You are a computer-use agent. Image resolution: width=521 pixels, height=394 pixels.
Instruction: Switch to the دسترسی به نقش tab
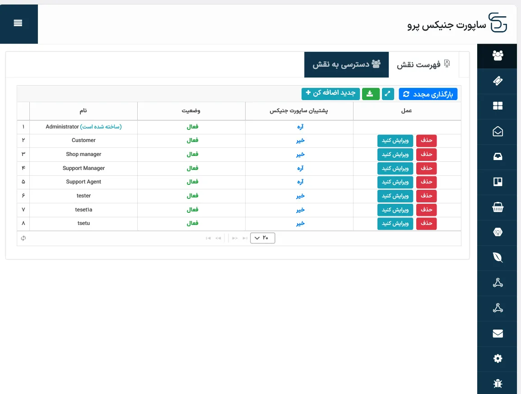(x=346, y=64)
